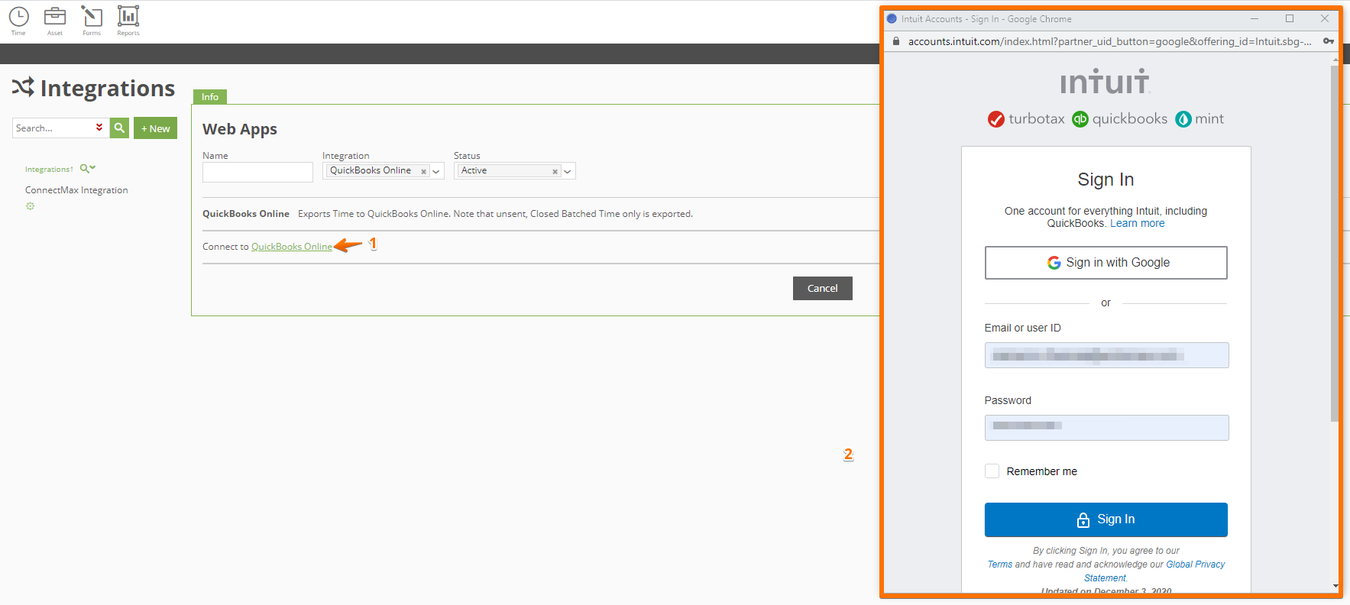The width and height of the screenshot is (1350, 605).
Task: Sort by the Integrations column header
Action: click(x=49, y=169)
